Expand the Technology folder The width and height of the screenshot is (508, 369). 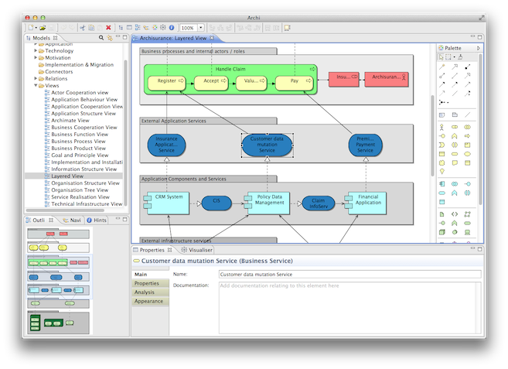(36, 50)
